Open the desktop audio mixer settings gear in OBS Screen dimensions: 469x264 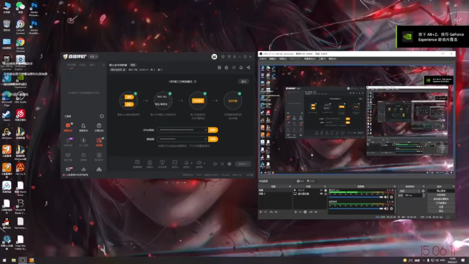[x=392, y=209]
